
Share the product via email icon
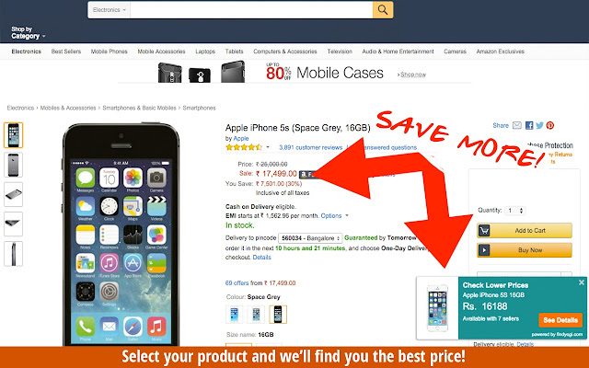517,125
